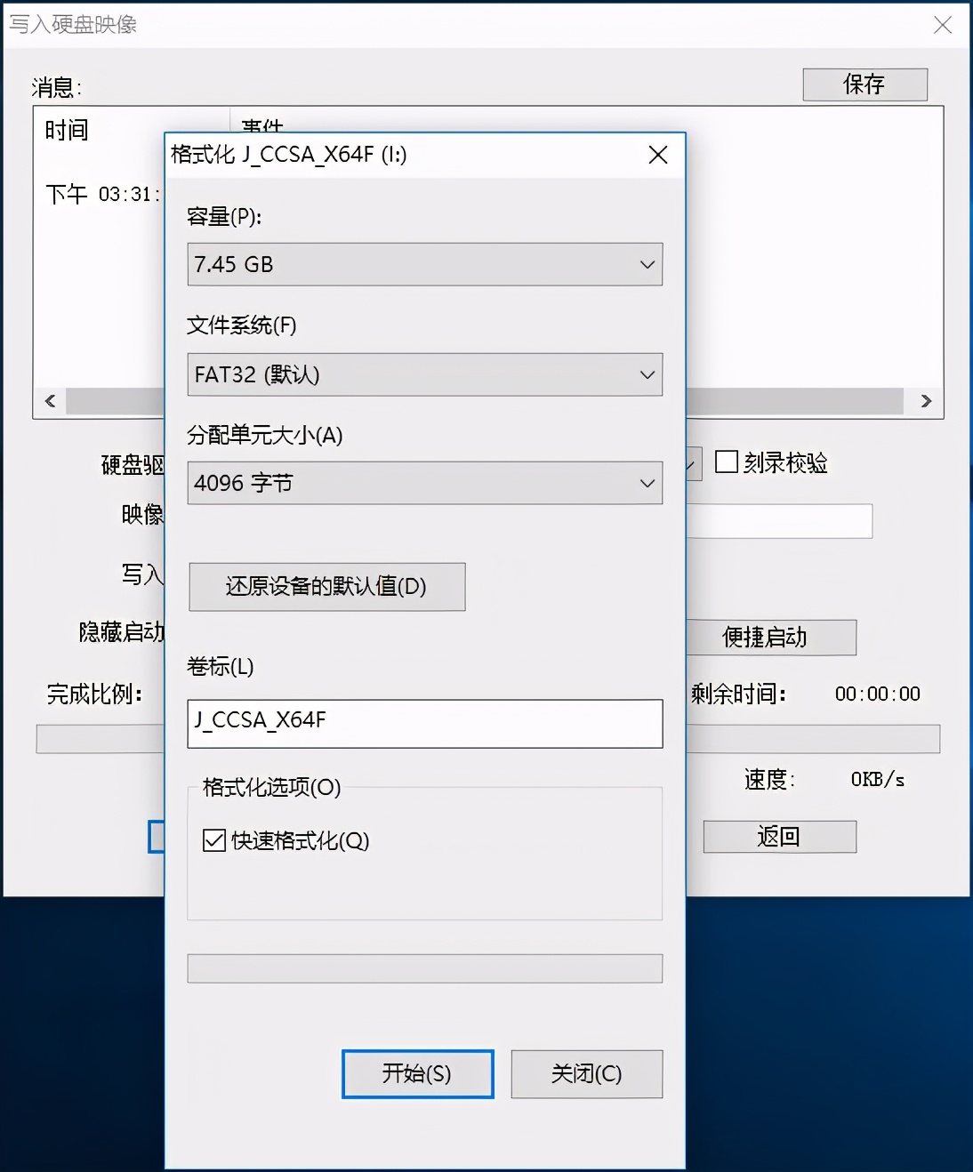Click the 格式化选项(O) group label
Screen dimensions: 973x1172
pos(272,787)
